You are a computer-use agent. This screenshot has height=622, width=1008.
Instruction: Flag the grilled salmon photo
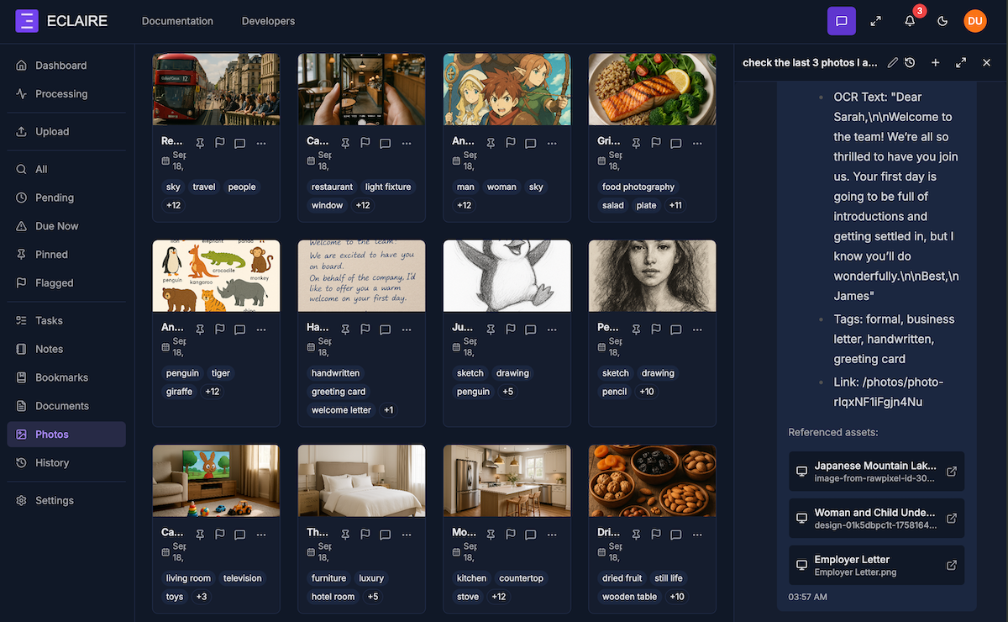pyautogui.click(x=656, y=144)
